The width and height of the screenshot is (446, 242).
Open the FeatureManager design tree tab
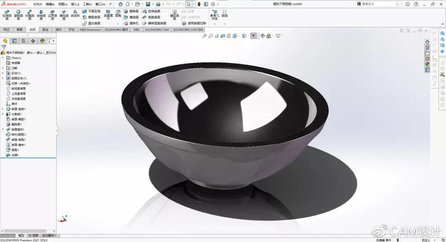pyautogui.click(x=5, y=41)
